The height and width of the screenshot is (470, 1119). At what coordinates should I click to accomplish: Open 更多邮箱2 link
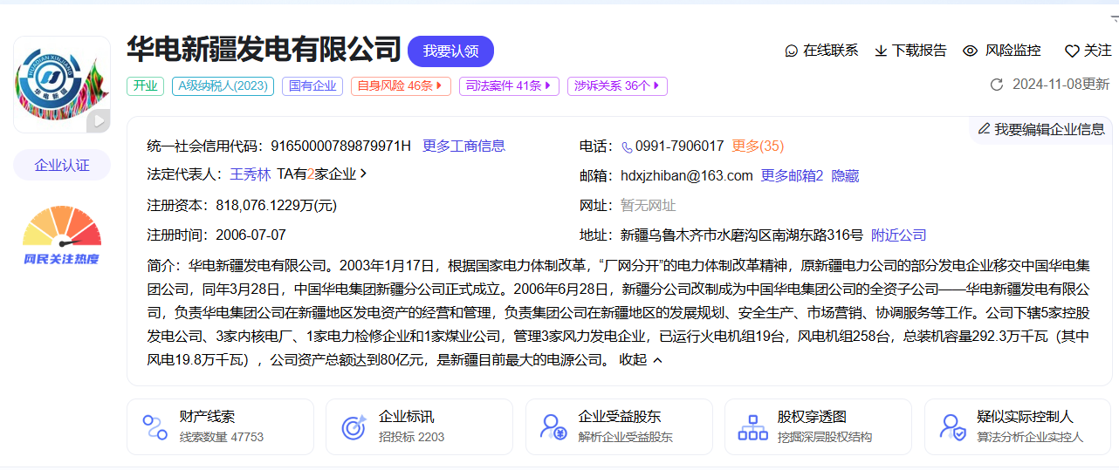[x=793, y=175]
